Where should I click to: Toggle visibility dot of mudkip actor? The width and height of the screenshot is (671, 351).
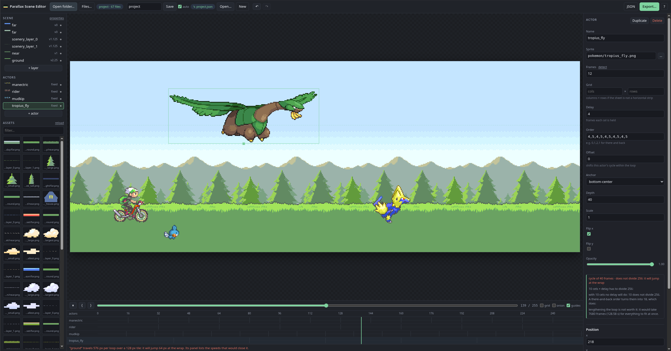[61, 99]
